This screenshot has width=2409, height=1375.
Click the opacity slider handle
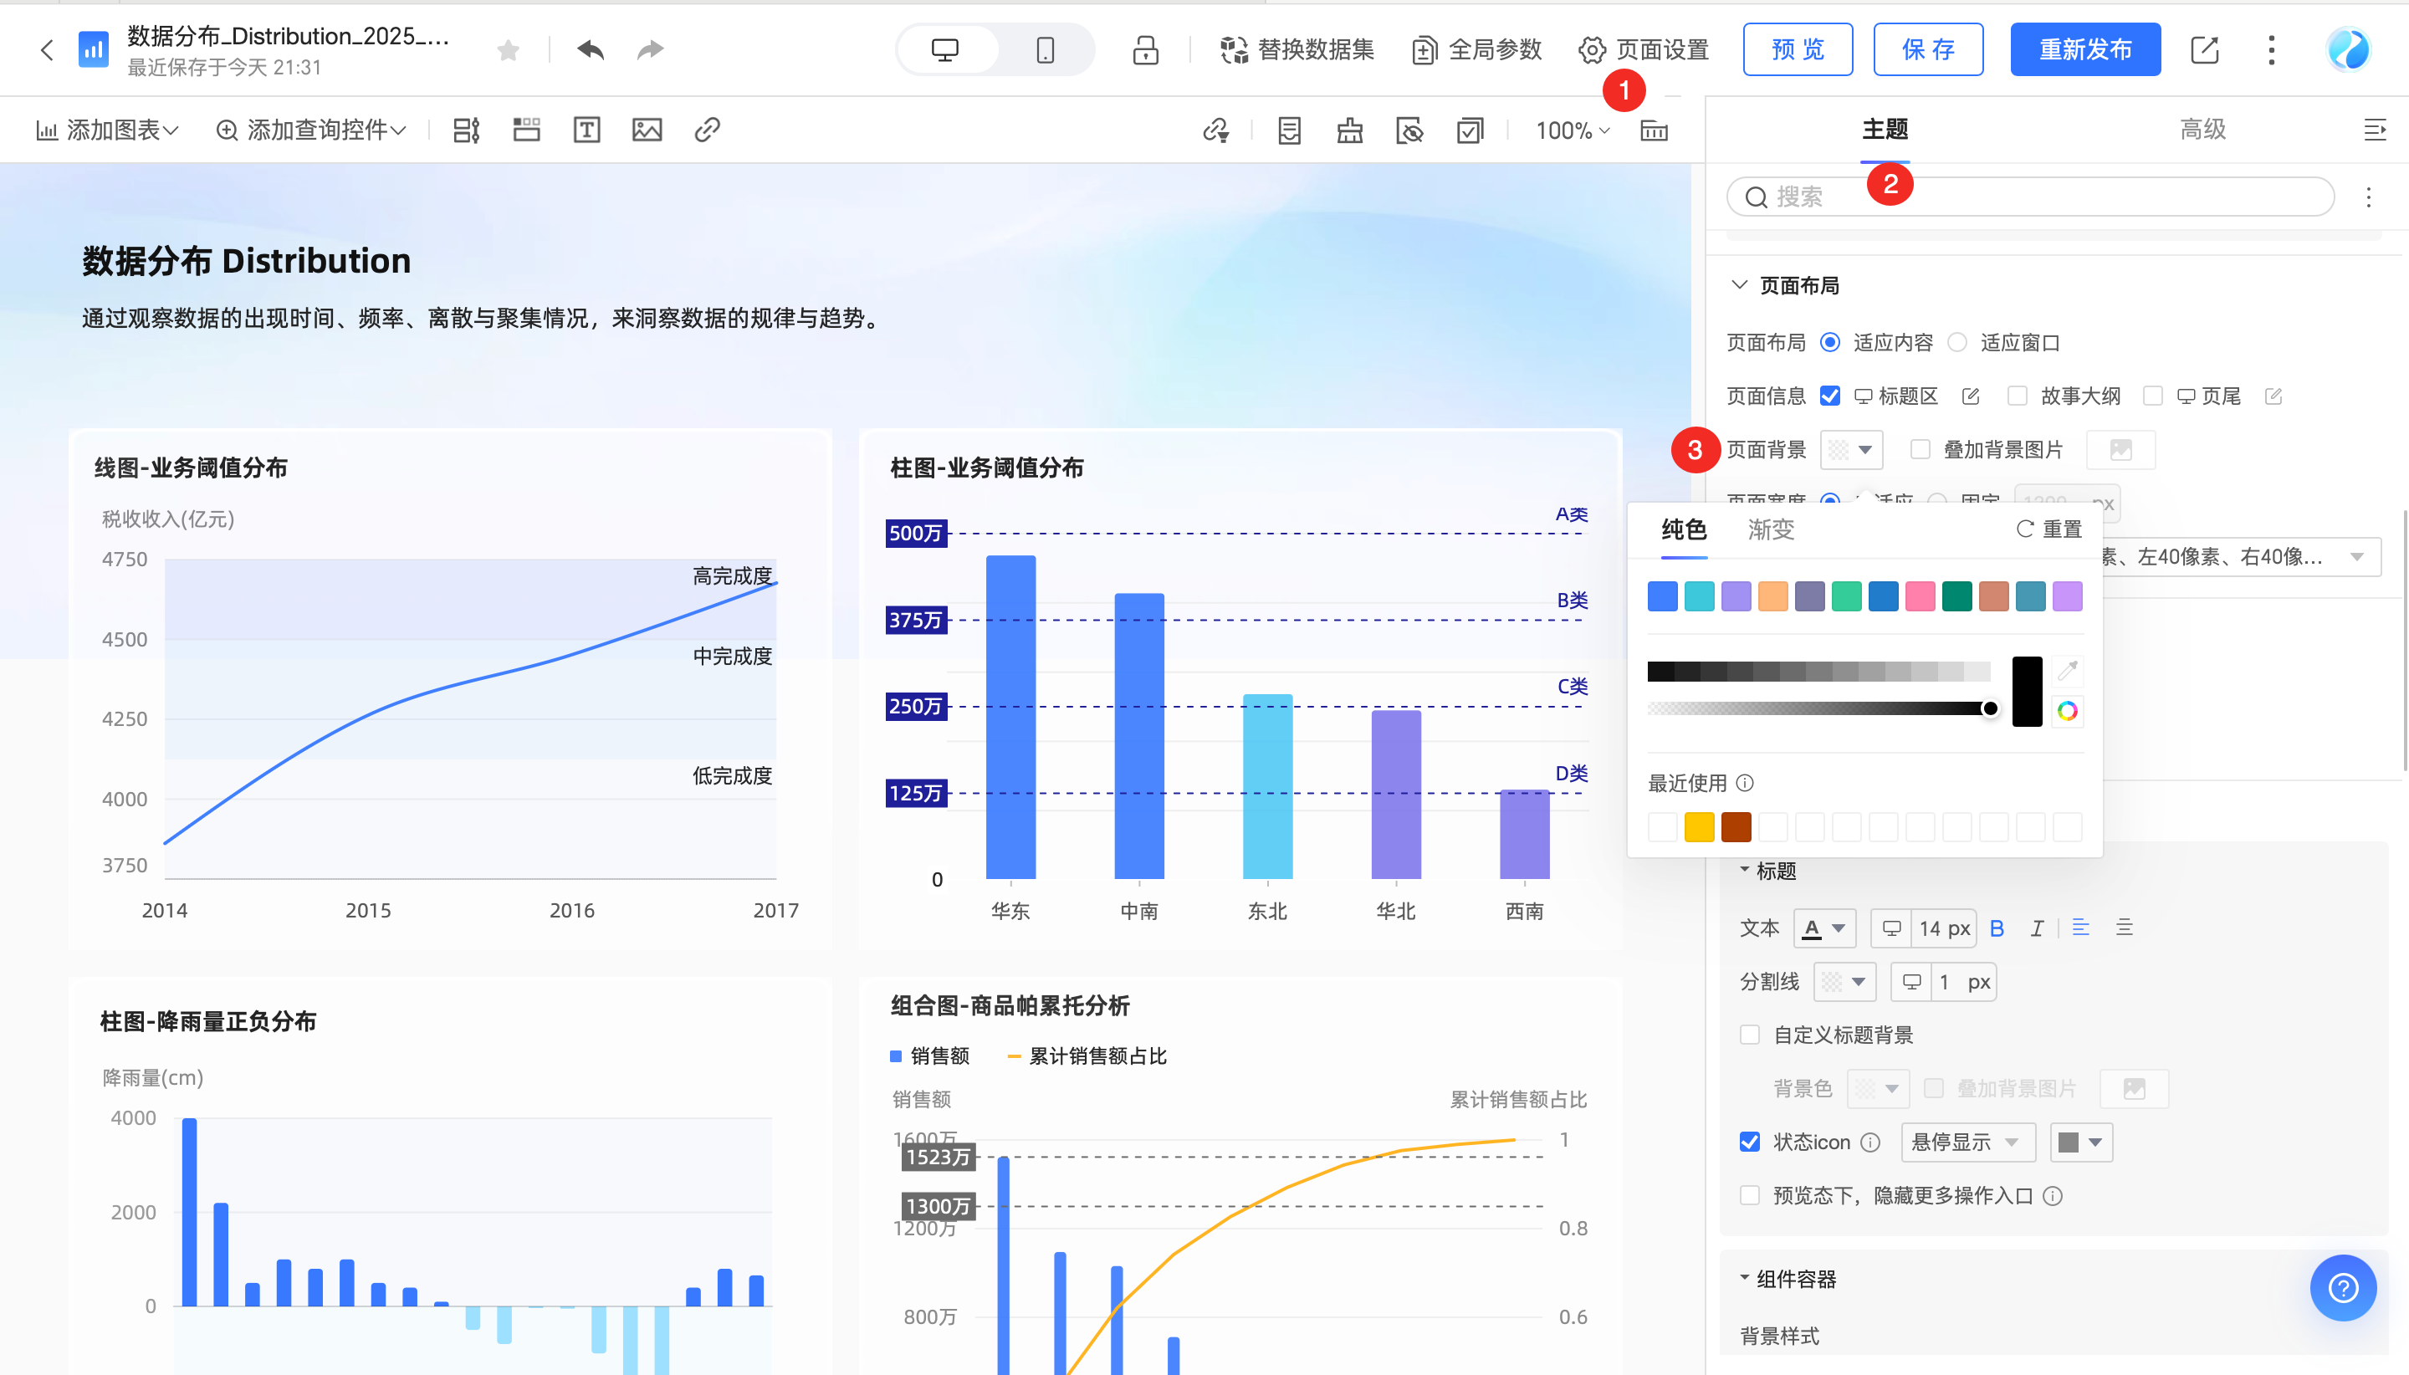point(1990,708)
